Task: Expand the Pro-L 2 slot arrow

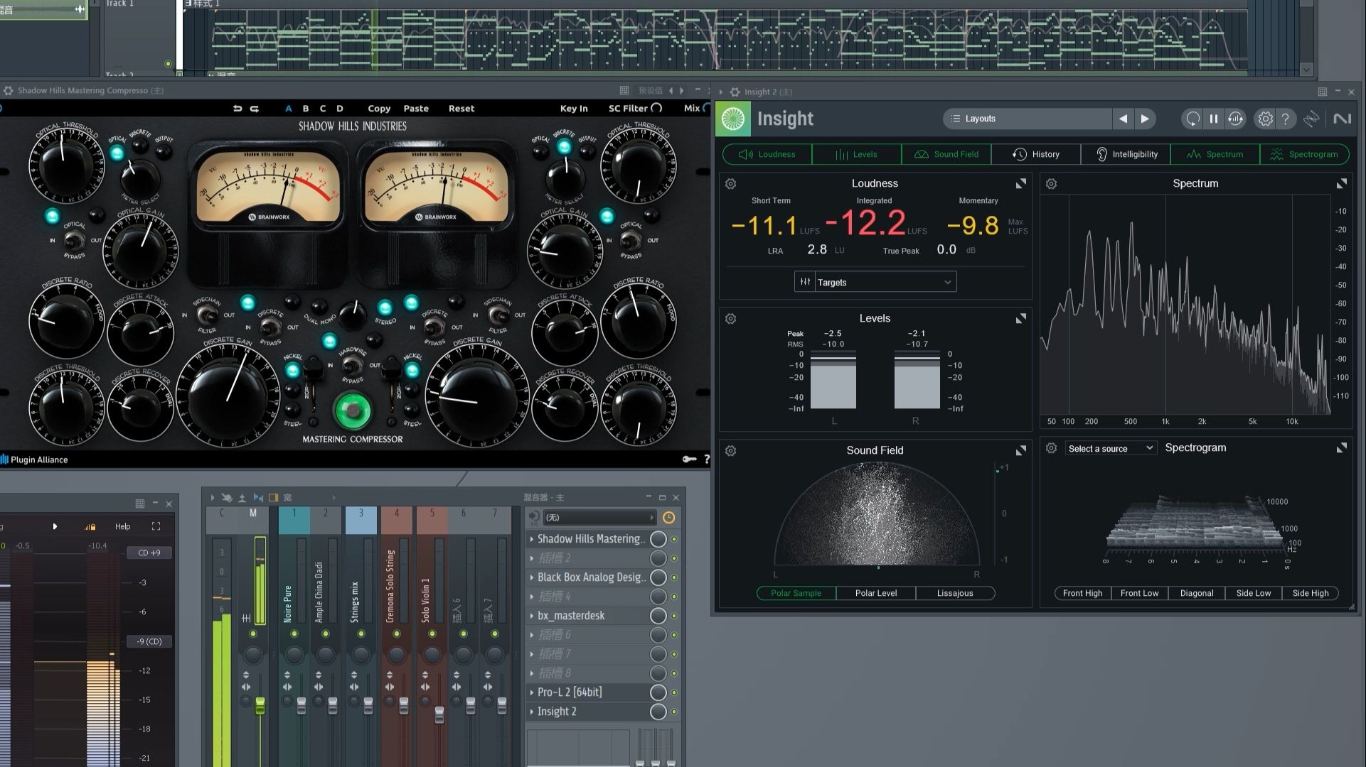Action: point(532,692)
